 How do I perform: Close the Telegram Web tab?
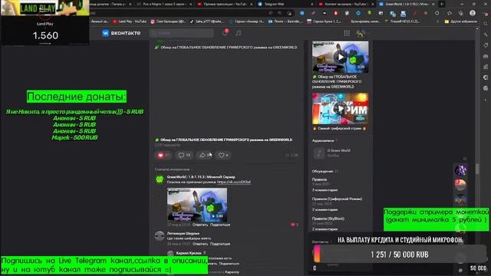312,5
